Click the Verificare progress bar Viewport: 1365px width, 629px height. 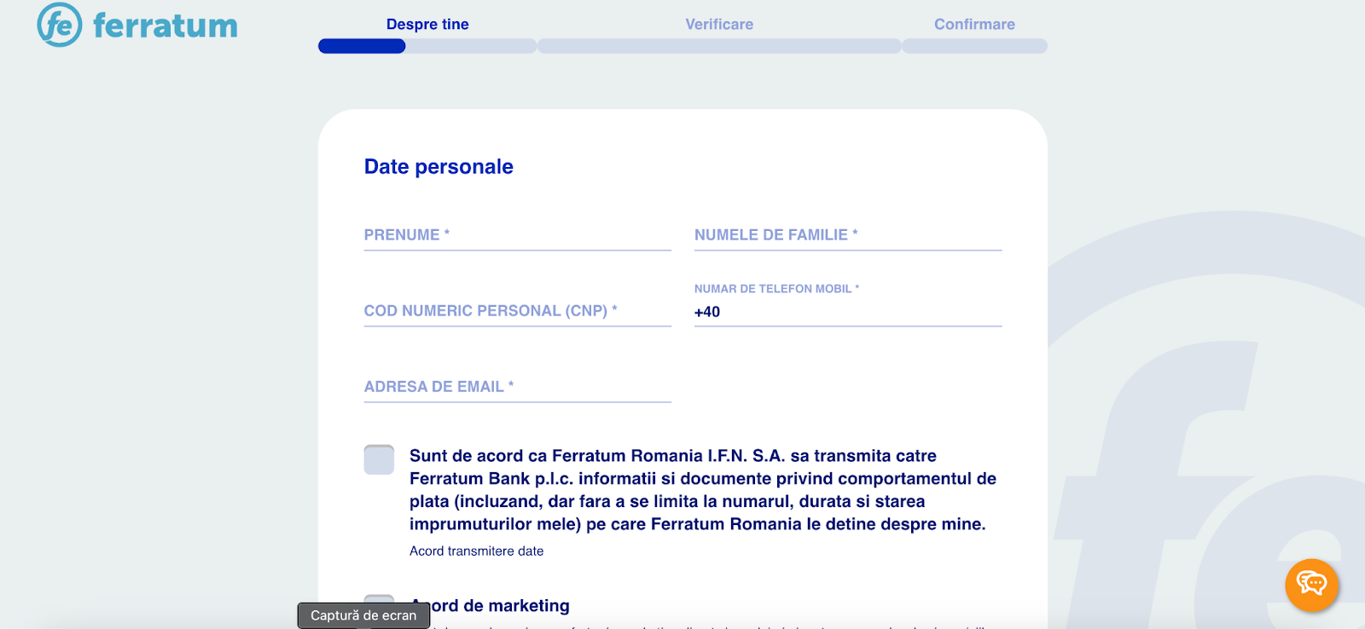pos(719,46)
